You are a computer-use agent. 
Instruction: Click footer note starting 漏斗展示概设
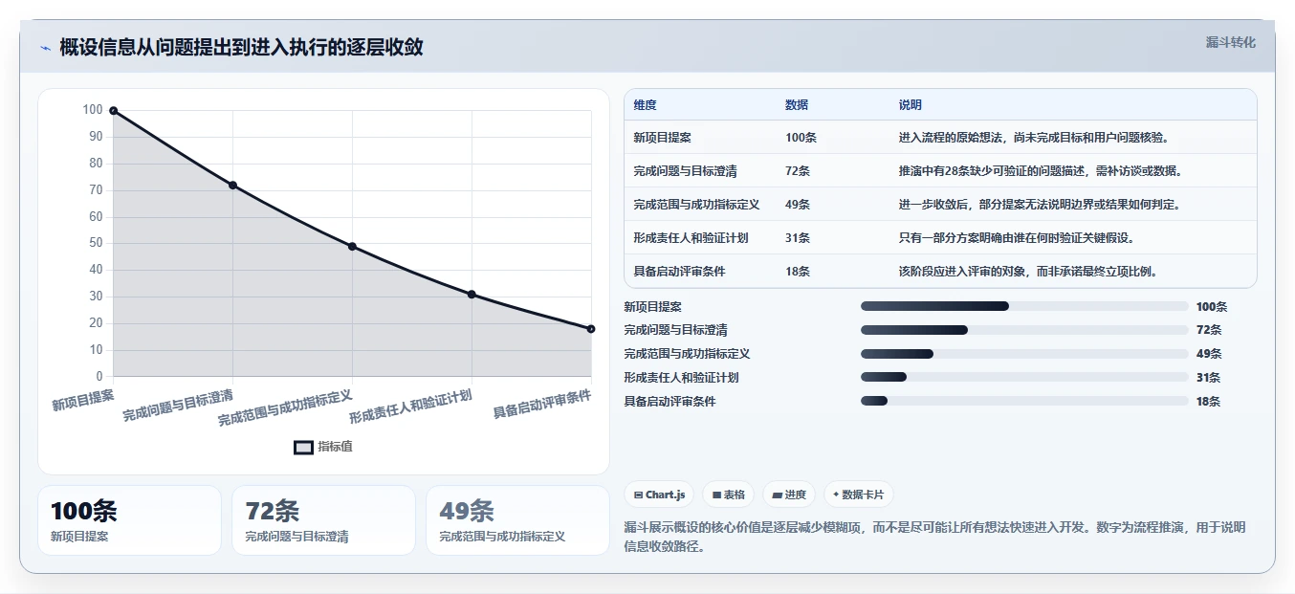tap(934, 537)
